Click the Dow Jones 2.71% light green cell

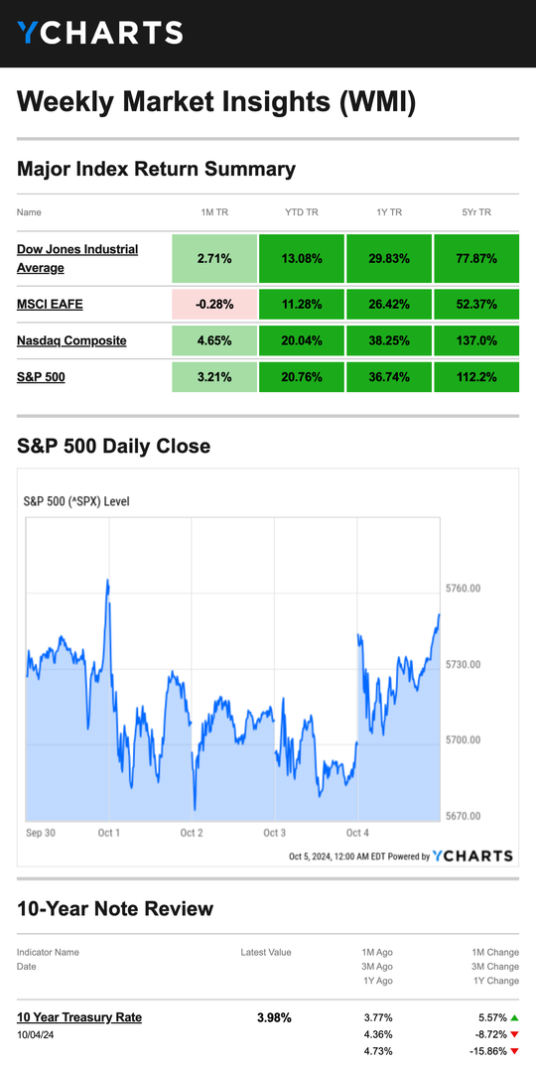(215, 259)
